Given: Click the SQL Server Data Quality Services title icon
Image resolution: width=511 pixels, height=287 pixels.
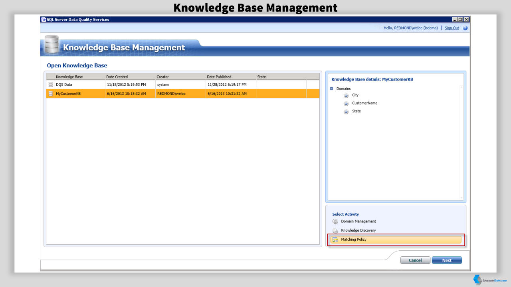Looking at the screenshot, I should pyautogui.click(x=44, y=20).
